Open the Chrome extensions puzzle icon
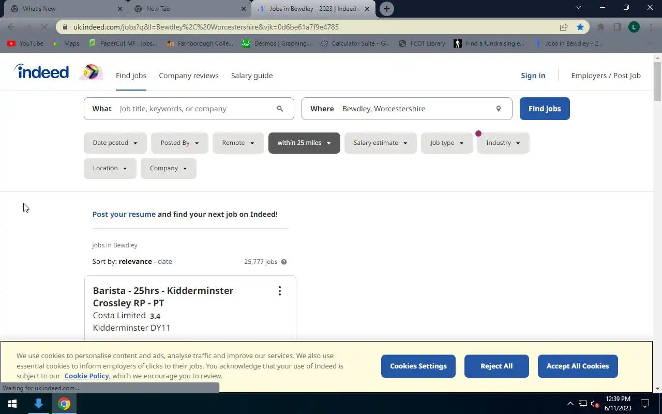 point(600,27)
